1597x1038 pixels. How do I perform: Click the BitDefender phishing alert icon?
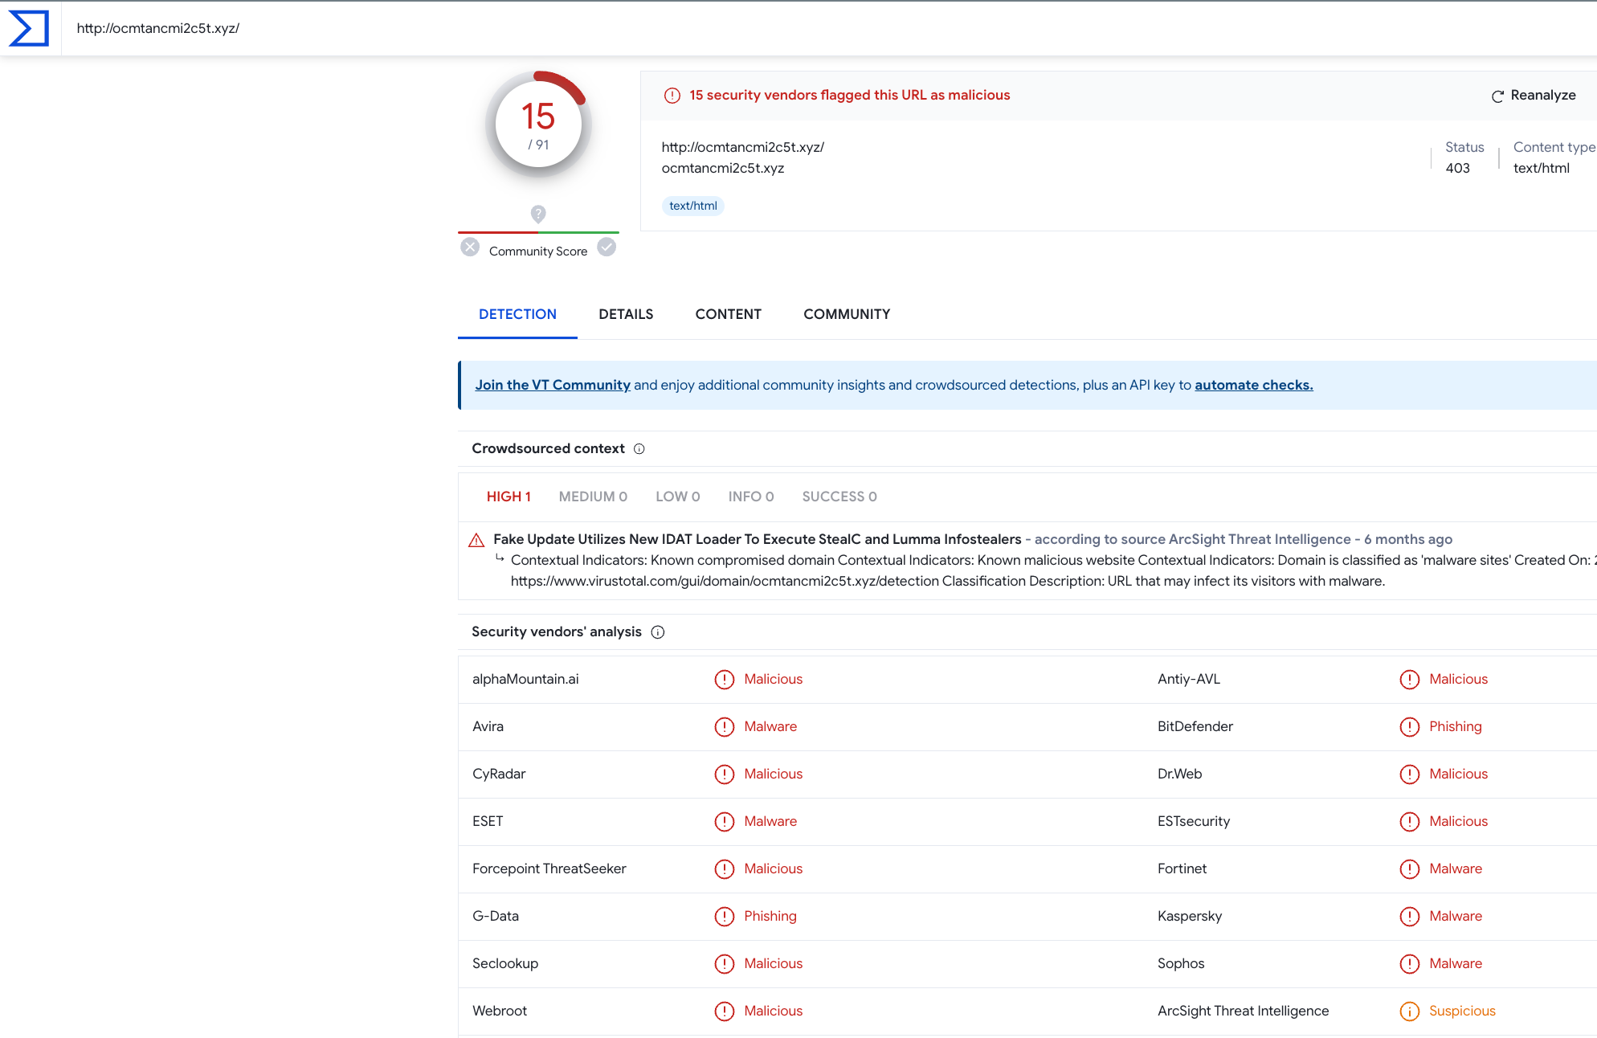1410,727
